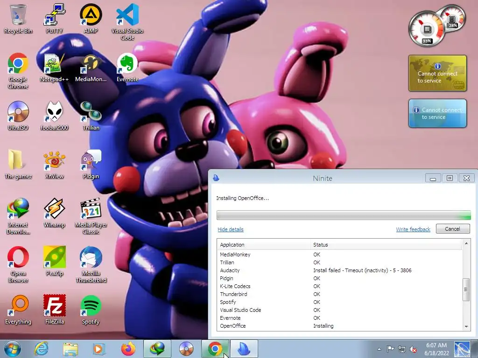Select the MediaMonkey desktop shortcut

pos(91,68)
